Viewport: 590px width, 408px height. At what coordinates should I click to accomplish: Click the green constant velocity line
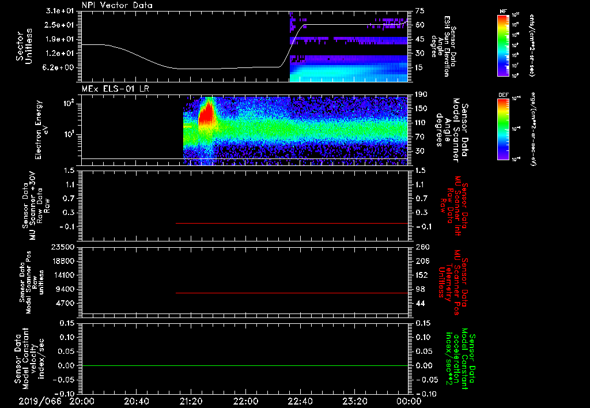(244, 365)
